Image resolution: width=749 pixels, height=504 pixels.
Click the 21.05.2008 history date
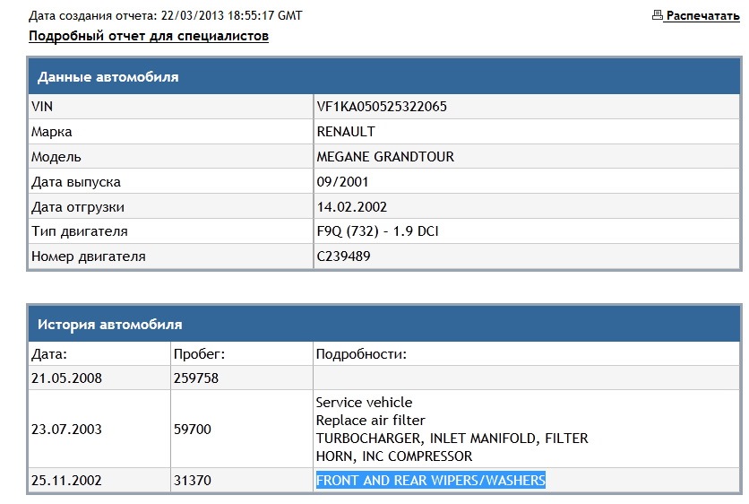[66, 378]
